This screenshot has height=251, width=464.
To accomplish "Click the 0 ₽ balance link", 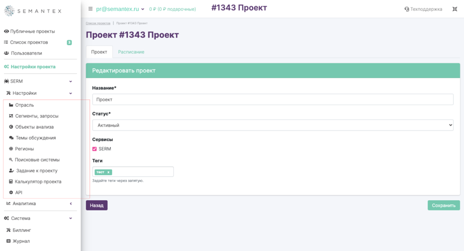I will pyautogui.click(x=172, y=9).
